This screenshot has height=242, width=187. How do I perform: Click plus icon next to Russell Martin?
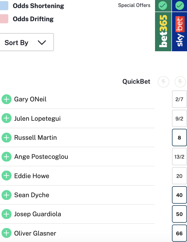tap(6, 137)
